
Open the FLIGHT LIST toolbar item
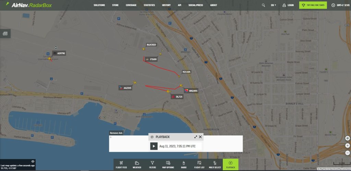click(x=199, y=165)
